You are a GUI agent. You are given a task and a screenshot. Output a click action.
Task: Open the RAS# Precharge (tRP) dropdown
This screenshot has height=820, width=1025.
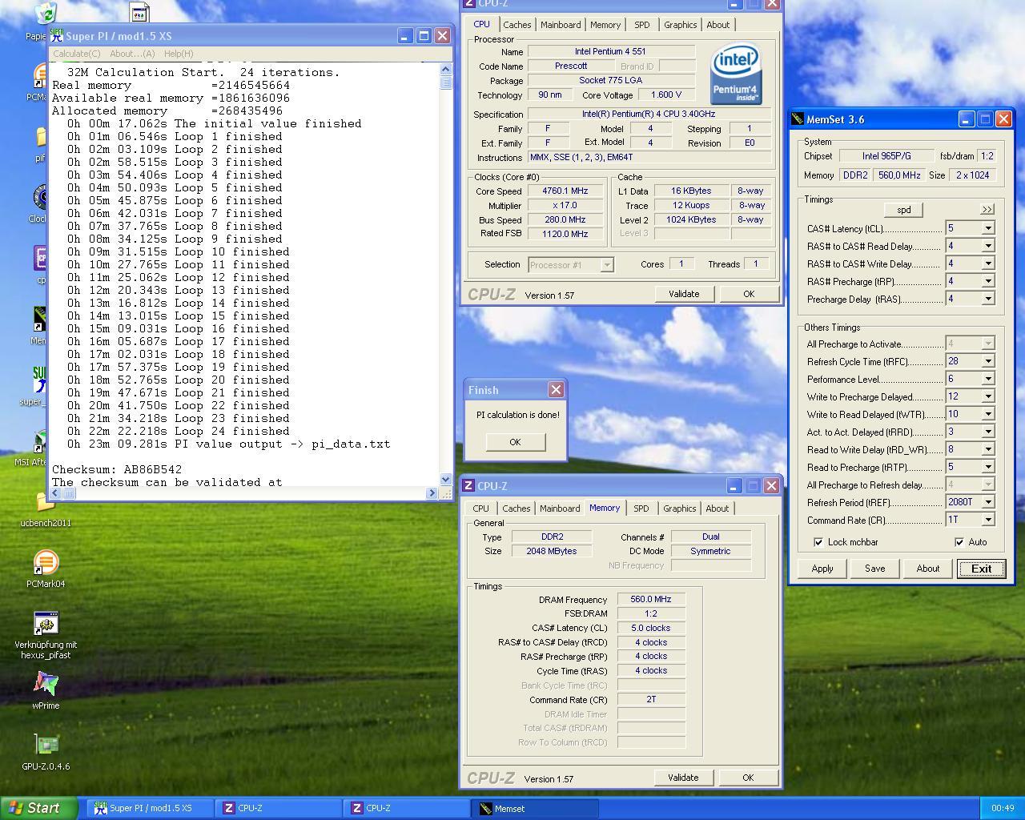pos(988,281)
